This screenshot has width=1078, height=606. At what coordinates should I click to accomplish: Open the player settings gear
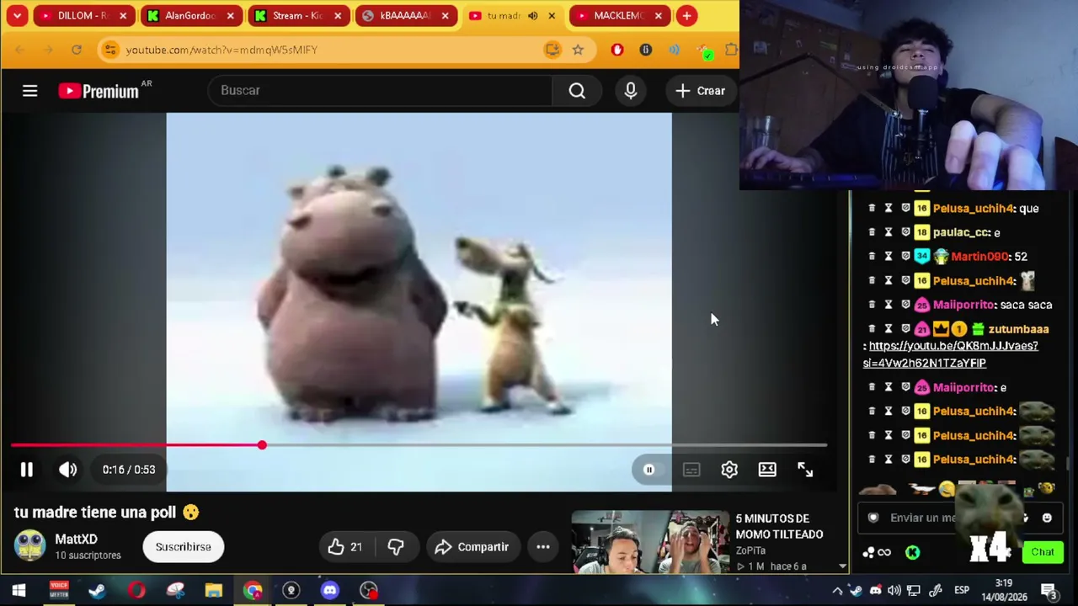click(729, 470)
